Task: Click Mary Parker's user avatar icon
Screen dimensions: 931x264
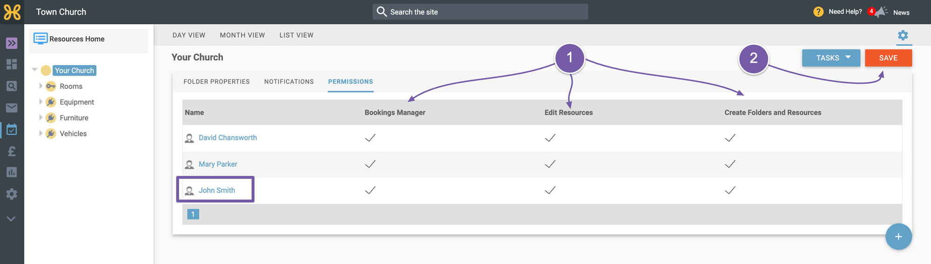Action: (189, 165)
